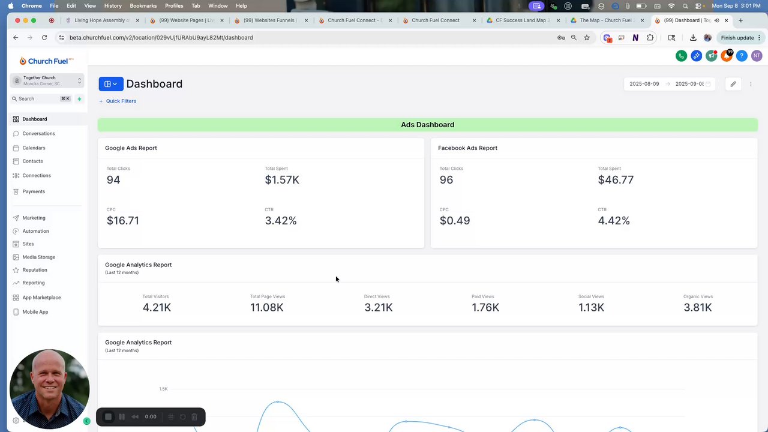
Task: Open Chrome downloads icon
Action: pos(693,37)
